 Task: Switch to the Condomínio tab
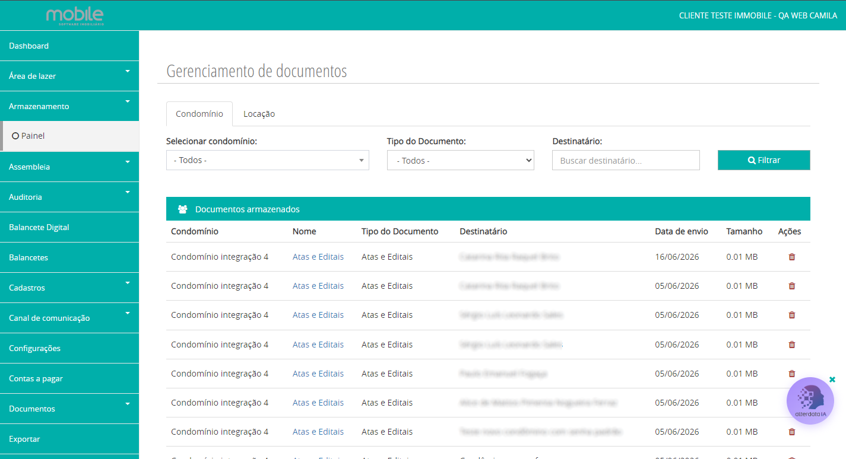click(x=199, y=114)
